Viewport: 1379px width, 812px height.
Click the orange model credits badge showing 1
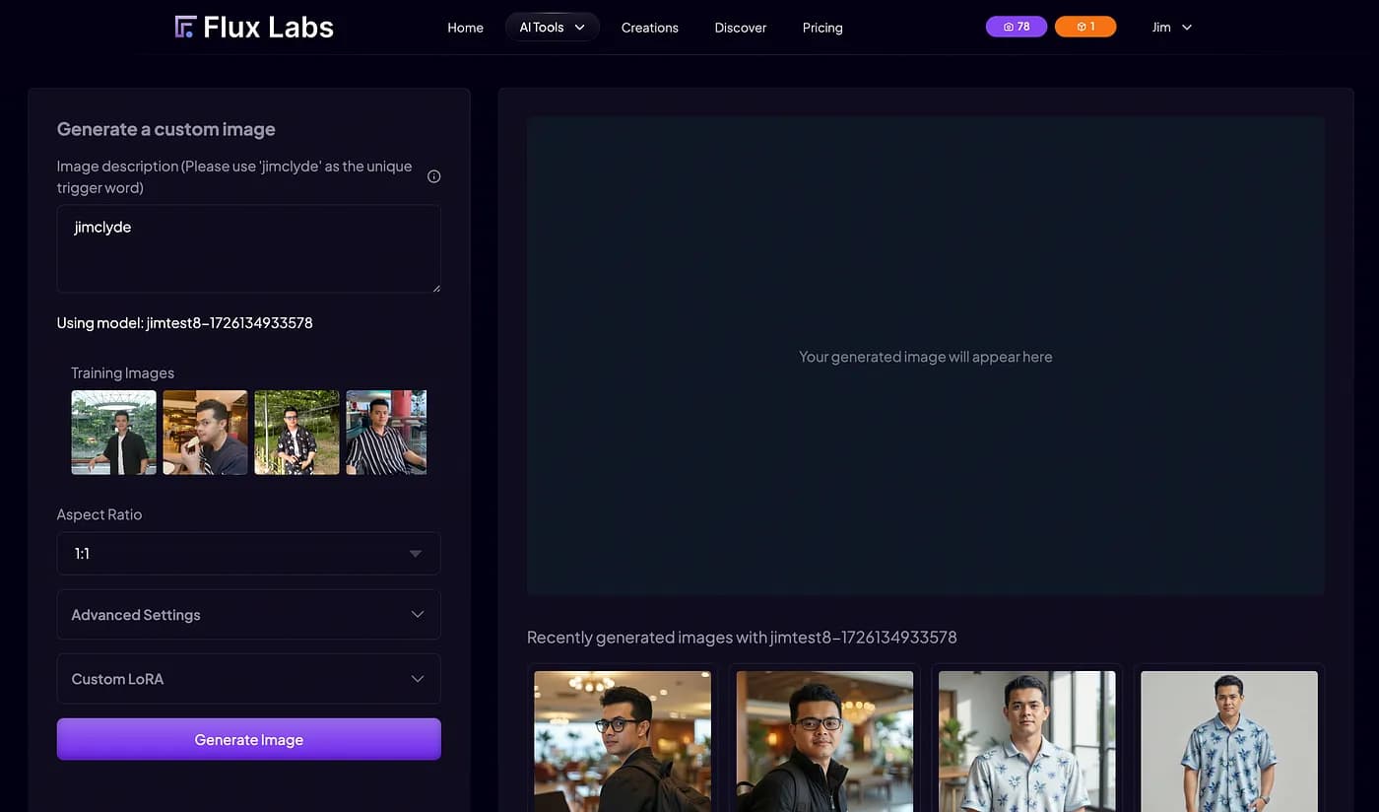pyautogui.click(x=1084, y=27)
